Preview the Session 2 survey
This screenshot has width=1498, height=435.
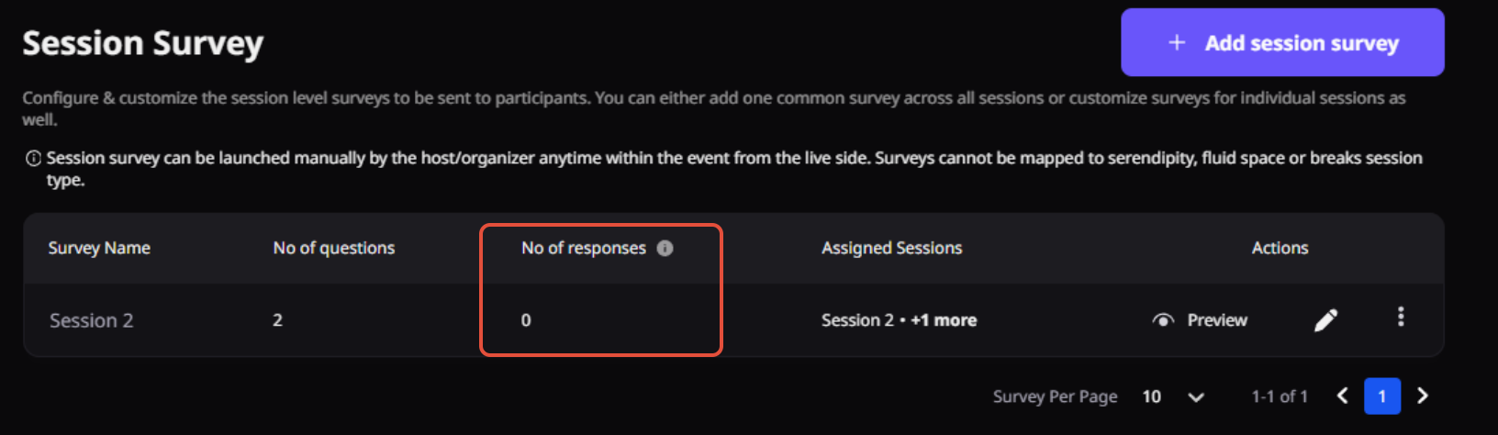[x=1200, y=320]
